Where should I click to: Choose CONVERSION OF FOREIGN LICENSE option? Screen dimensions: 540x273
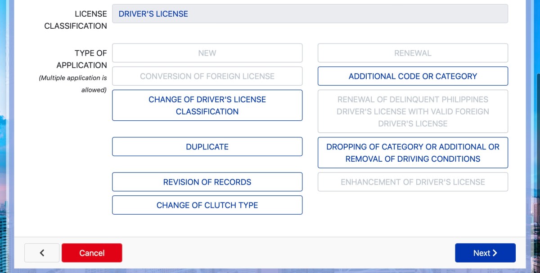click(207, 76)
